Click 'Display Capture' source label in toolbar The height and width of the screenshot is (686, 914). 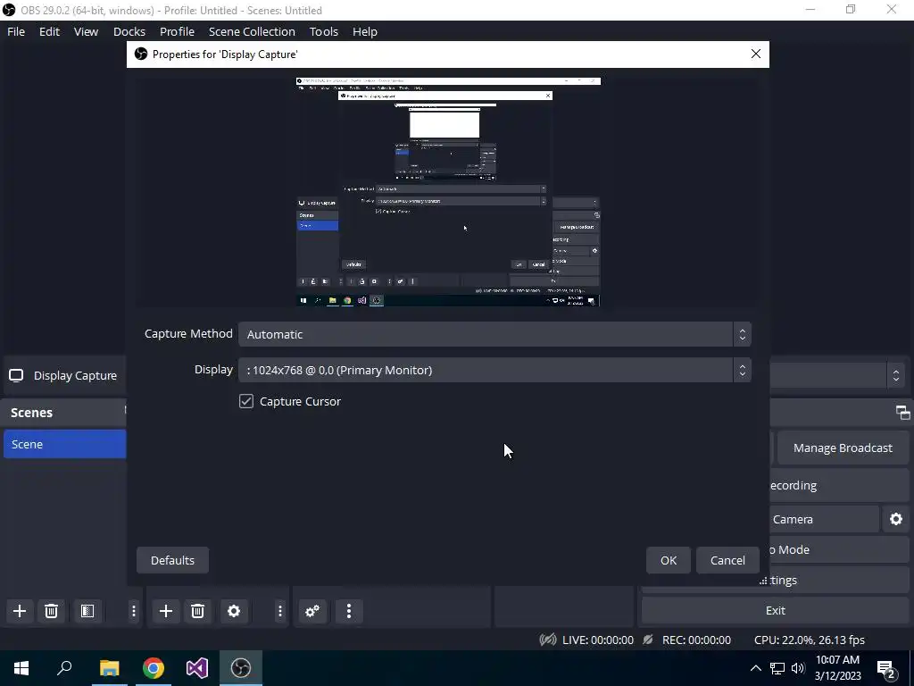[75, 376]
